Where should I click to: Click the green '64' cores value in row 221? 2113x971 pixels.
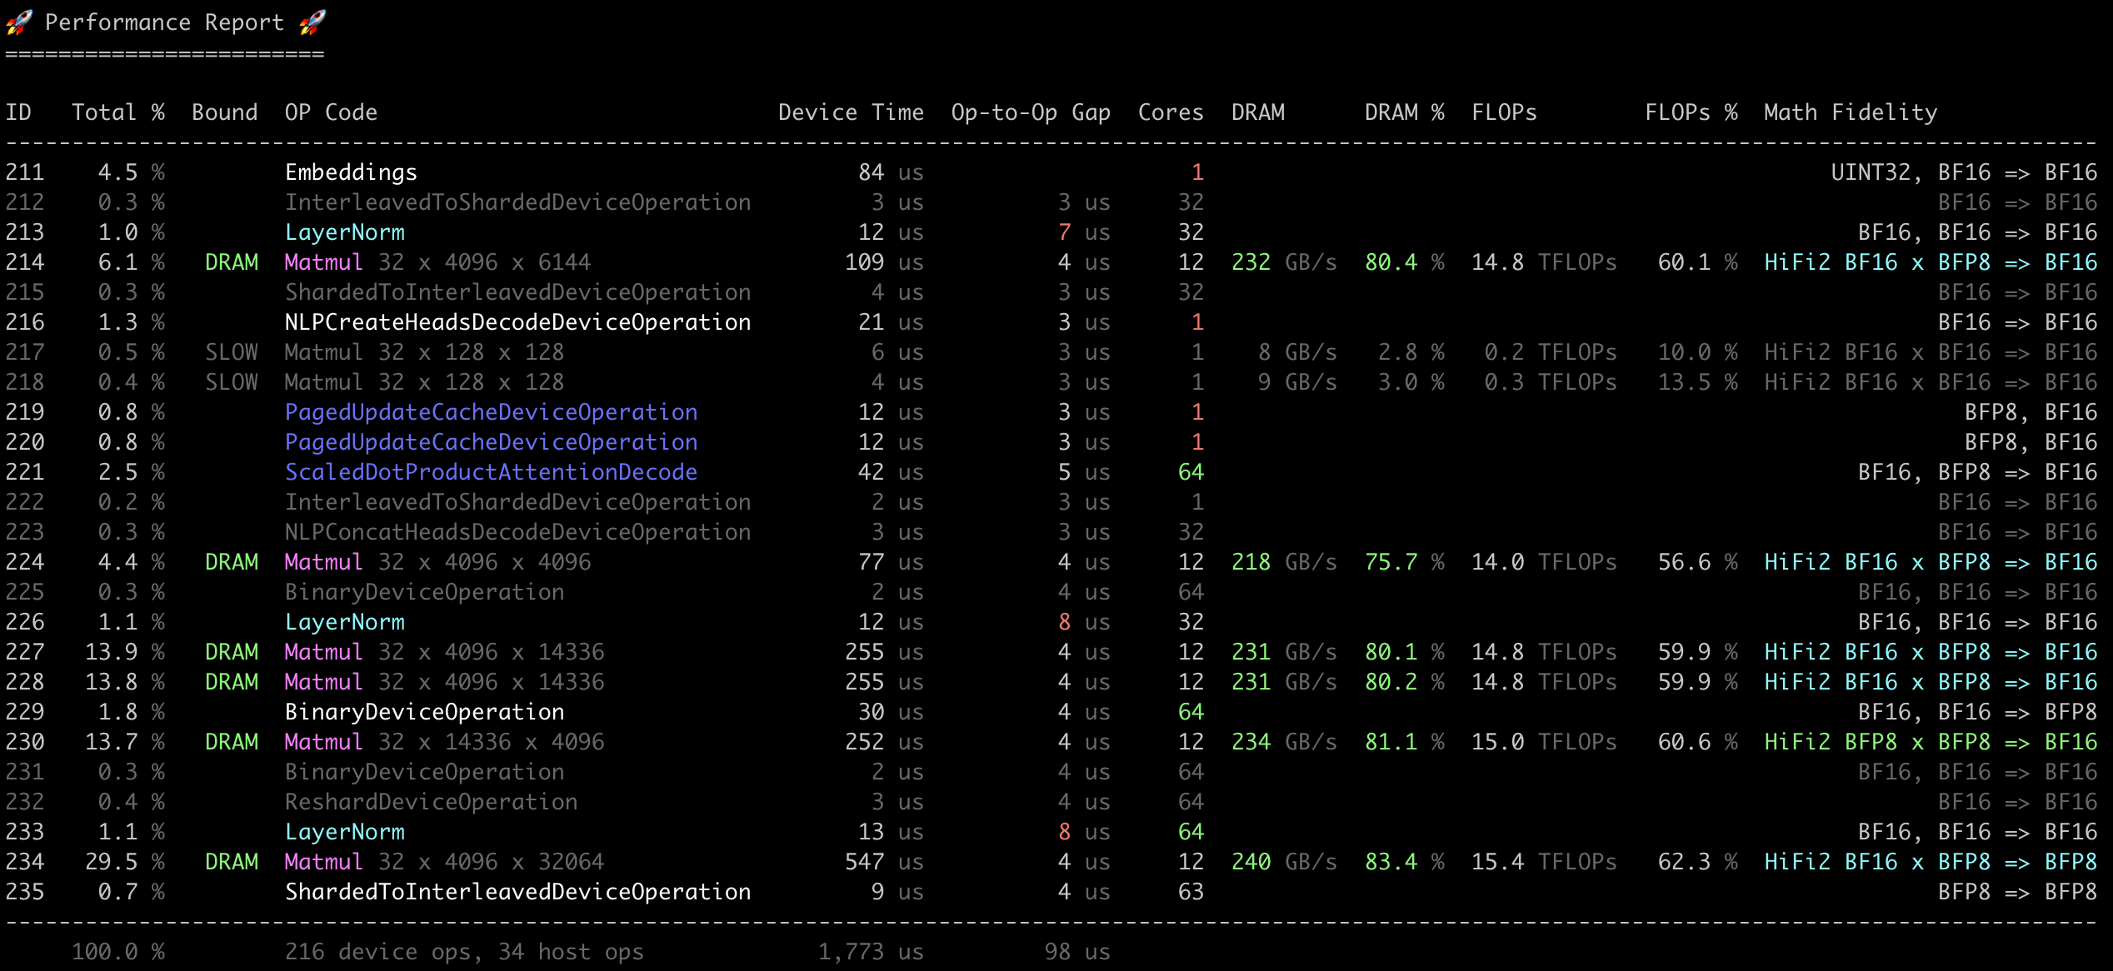click(x=1191, y=472)
